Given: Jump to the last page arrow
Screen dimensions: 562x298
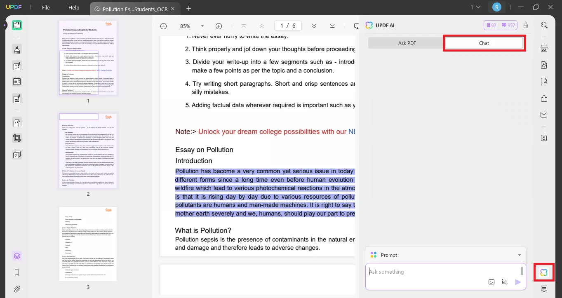Looking at the screenshot, I should (x=332, y=26).
